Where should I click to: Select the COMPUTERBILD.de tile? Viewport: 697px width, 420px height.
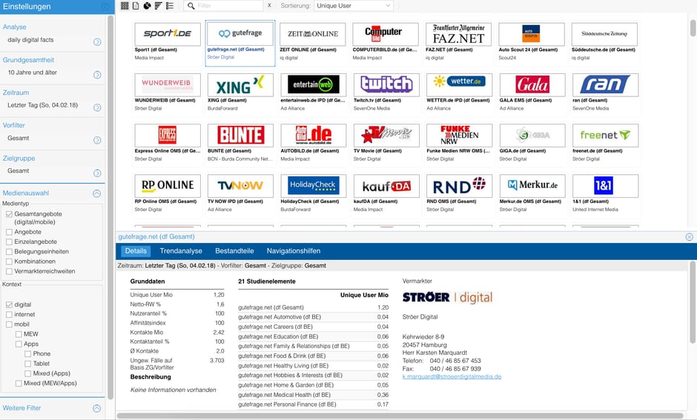pos(386,42)
